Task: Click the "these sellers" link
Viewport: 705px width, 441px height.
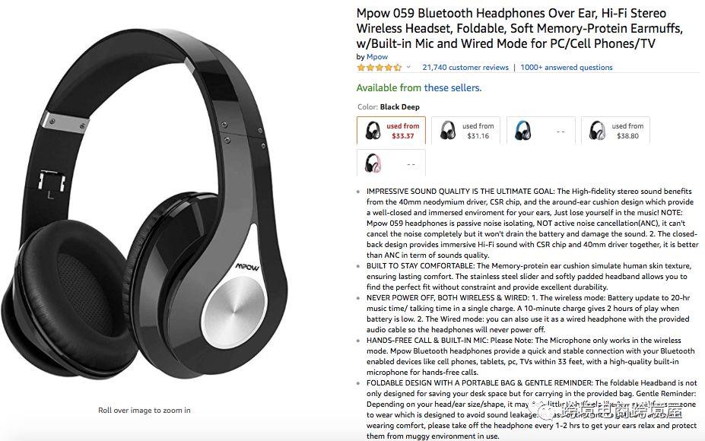Action: (x=453, y=87)
